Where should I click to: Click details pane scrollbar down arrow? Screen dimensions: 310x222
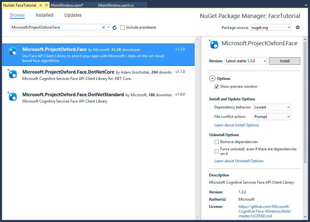[305, 217]
